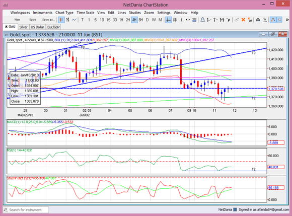The height and width of the screenshot is (216, 292).
Task: Open the Time Scale menu
Action: pyautogui.click(x=86, y=13)
